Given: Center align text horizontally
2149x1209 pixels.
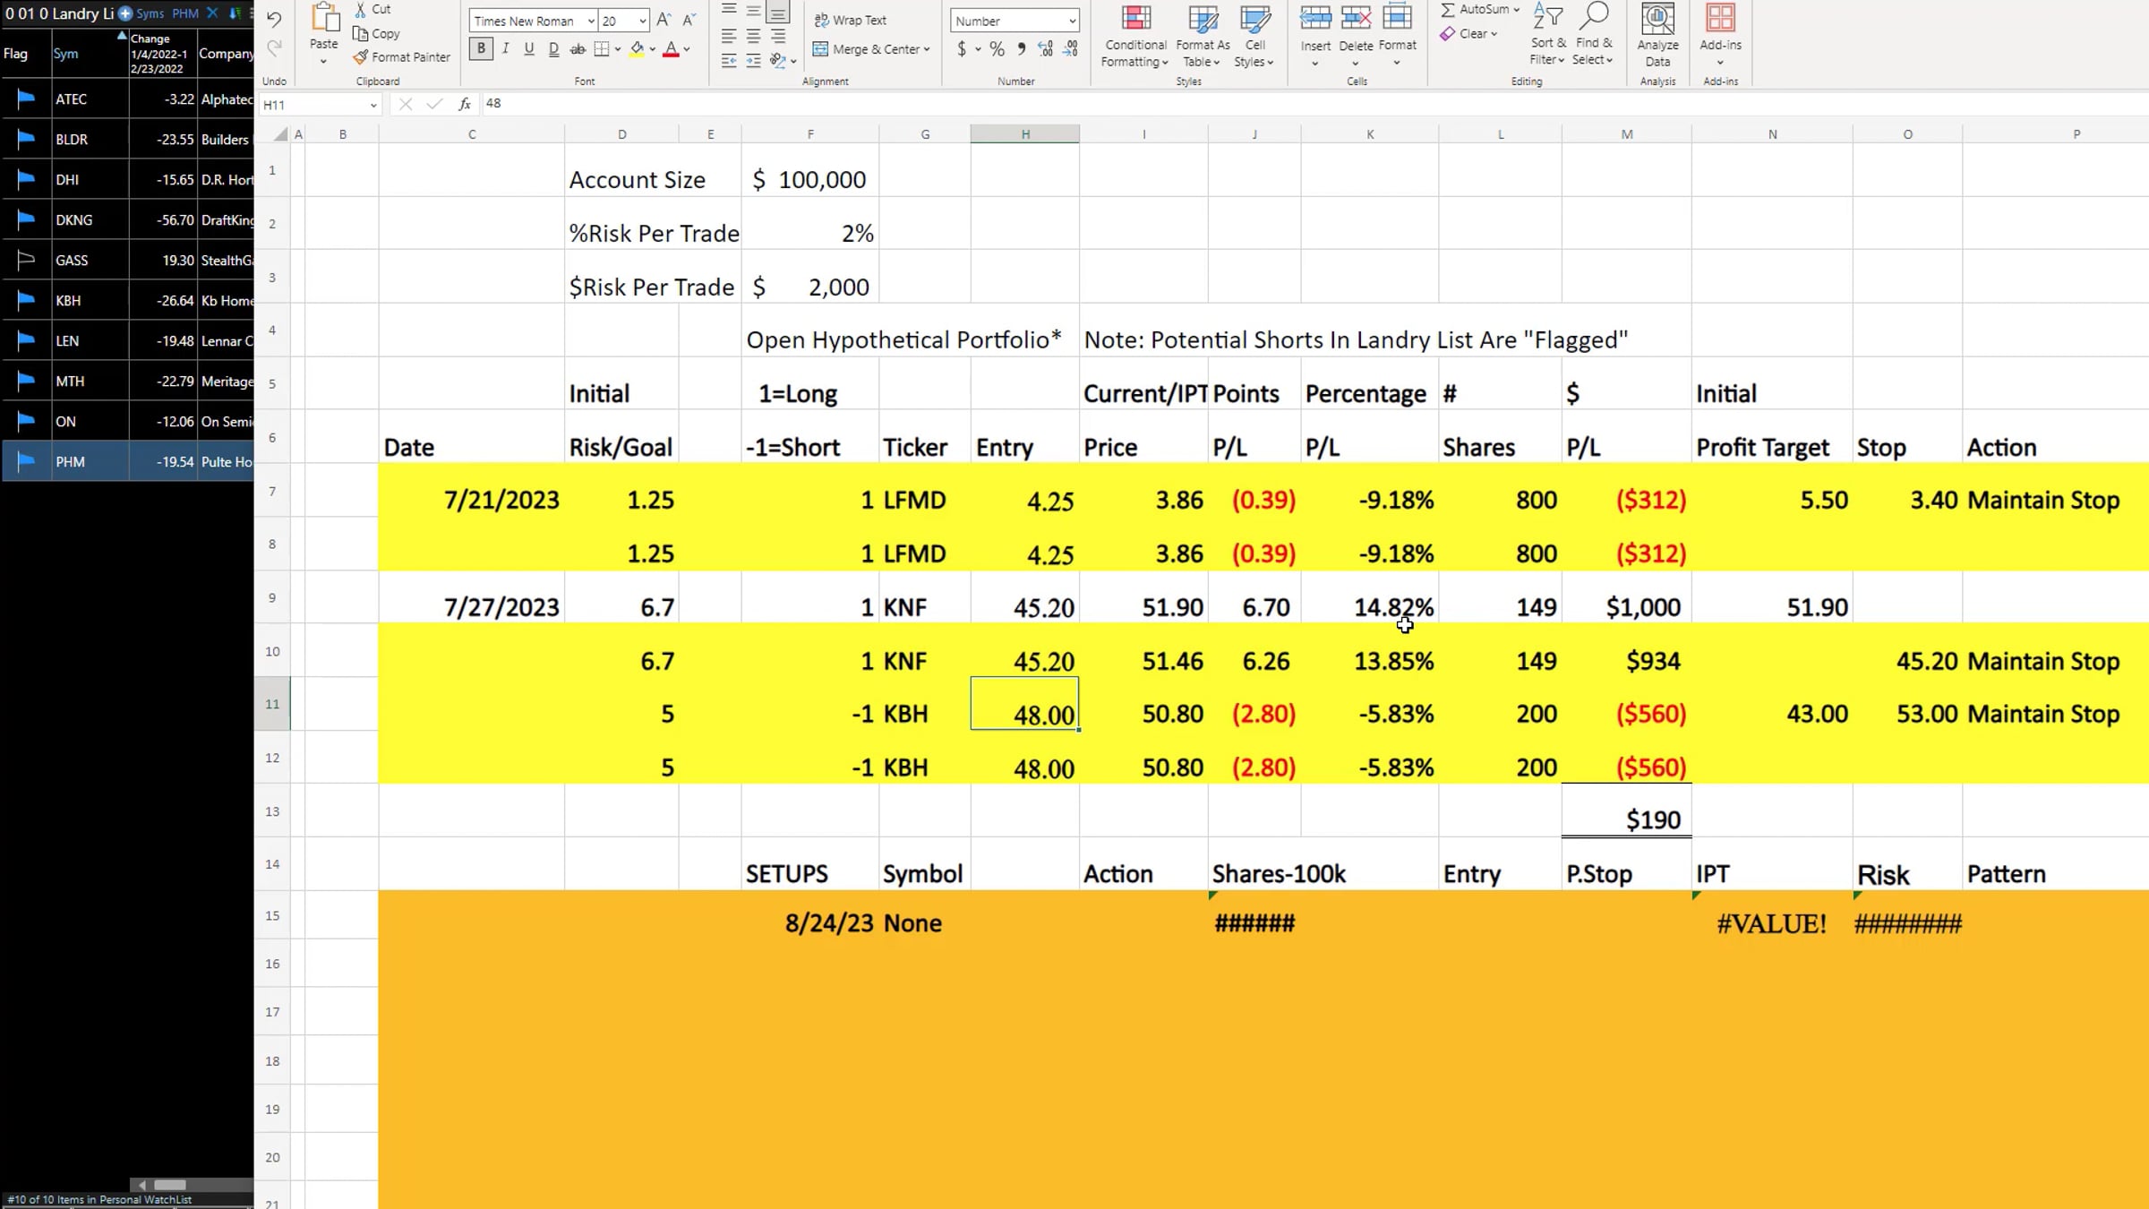Looking at the screenshot, I should [754, 36].
